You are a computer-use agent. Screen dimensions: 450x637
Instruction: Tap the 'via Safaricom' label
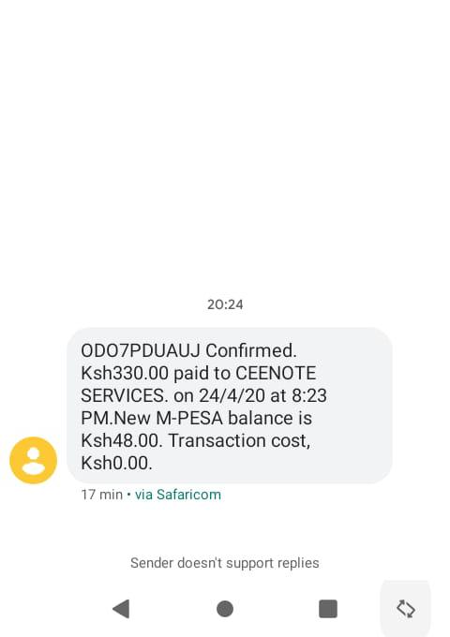click(x=178, y=495)
